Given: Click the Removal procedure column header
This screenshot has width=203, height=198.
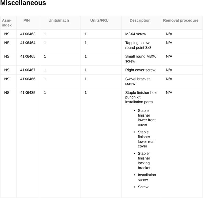Looking at the screenshot, I should click(x=181, y=20).
